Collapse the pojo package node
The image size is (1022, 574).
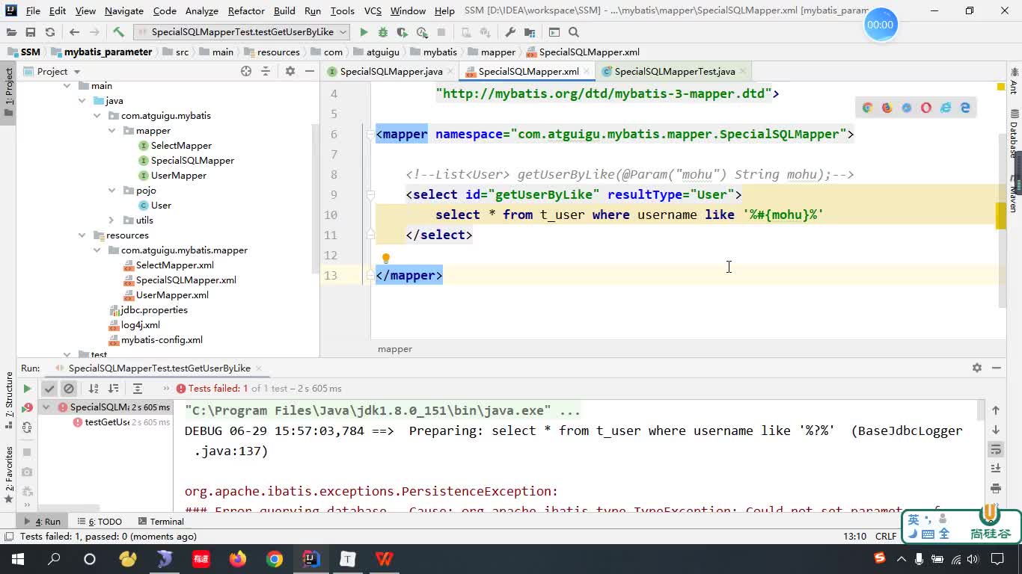click(111, 191)
